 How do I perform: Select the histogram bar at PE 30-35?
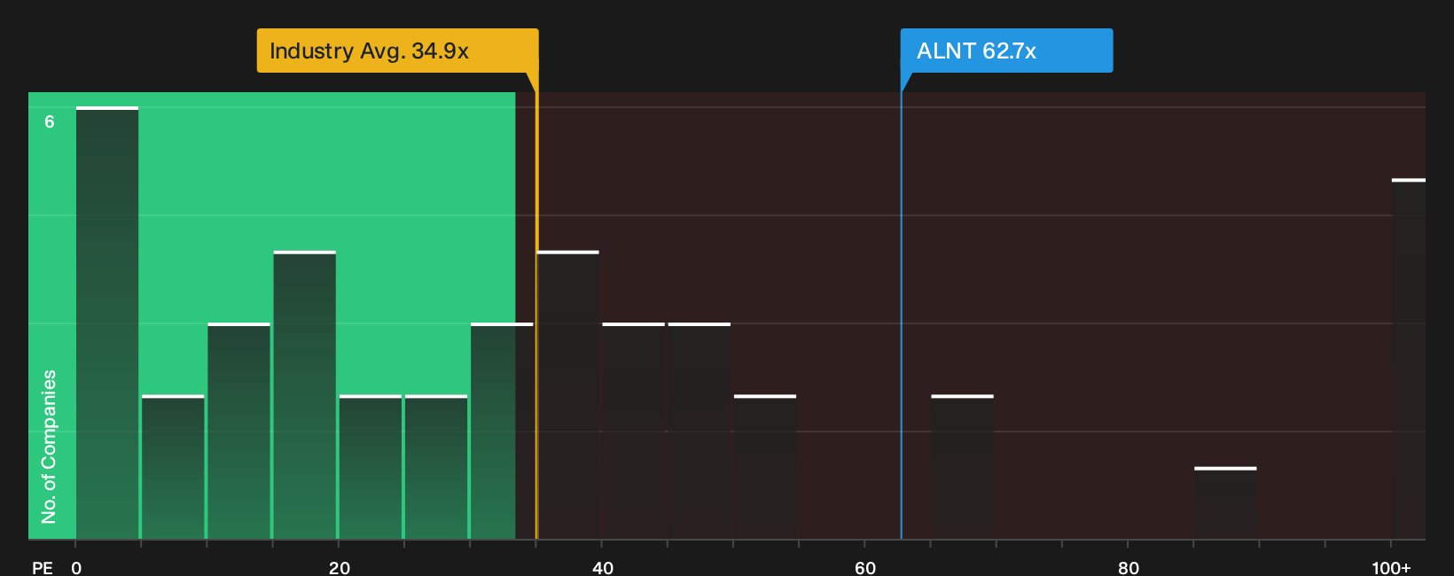coord(502,432)
